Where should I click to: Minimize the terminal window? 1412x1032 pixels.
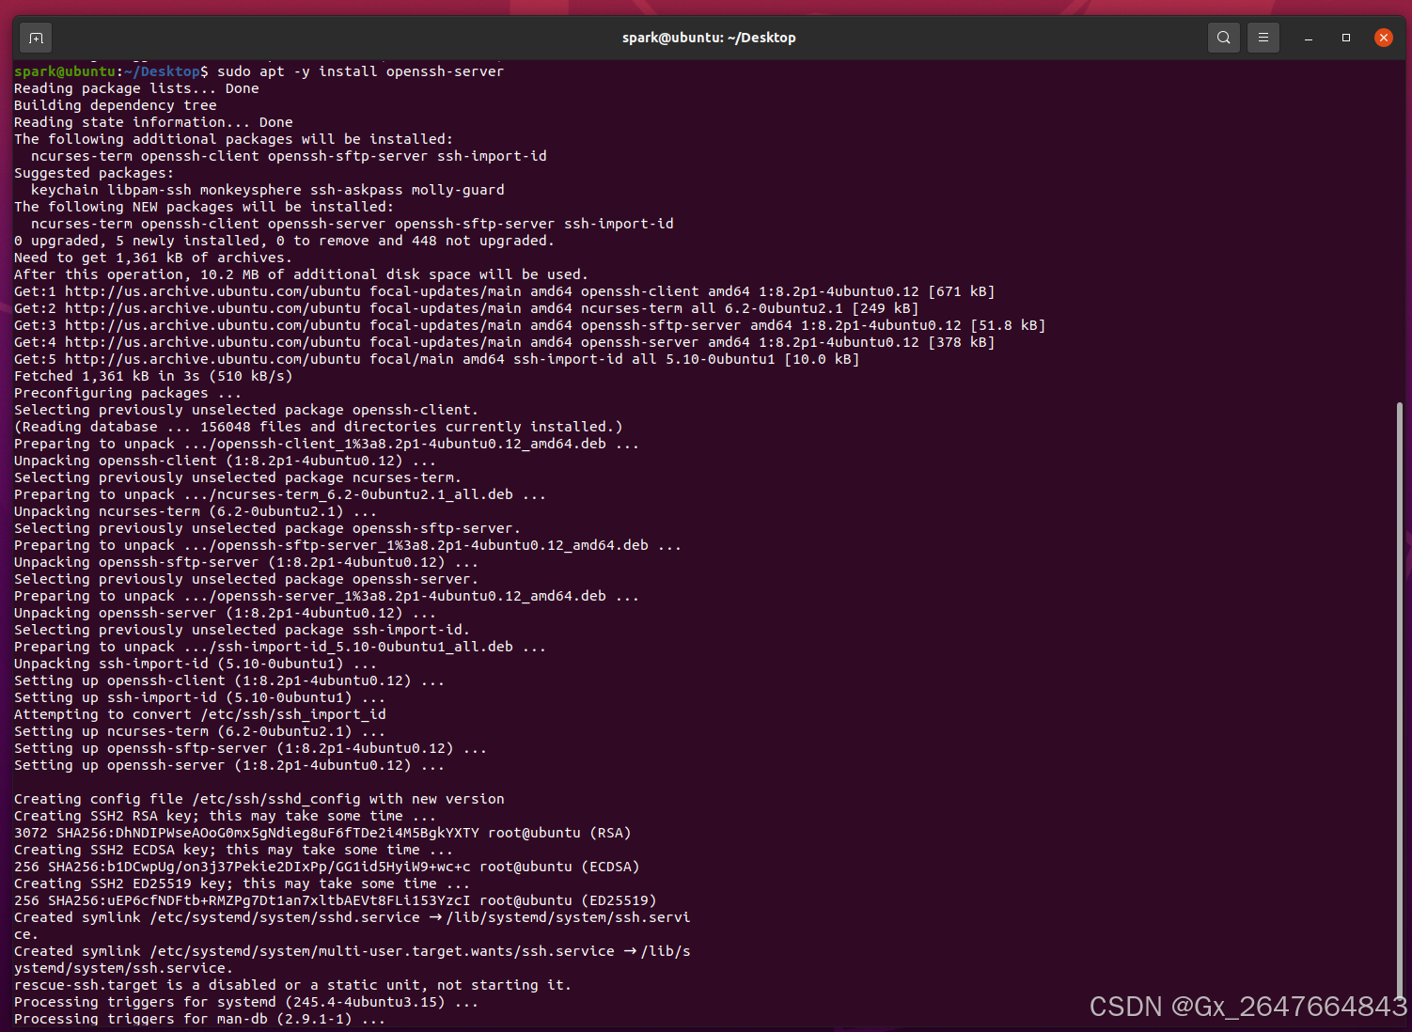[1308, 38]
